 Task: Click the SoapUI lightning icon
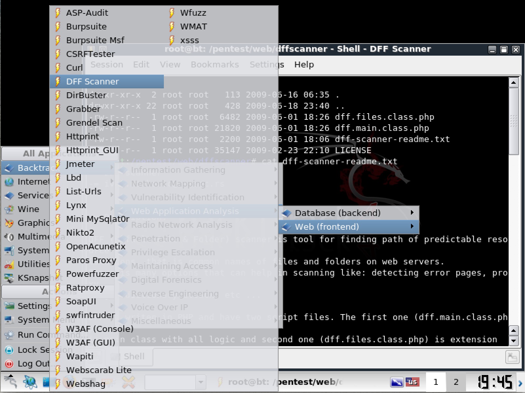(58, 301)
